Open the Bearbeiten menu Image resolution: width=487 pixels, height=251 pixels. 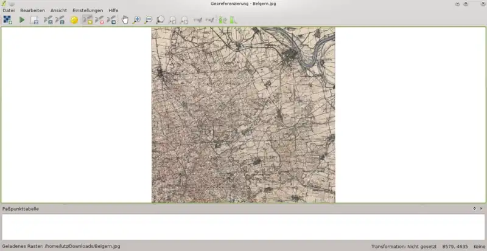[32, 10]
